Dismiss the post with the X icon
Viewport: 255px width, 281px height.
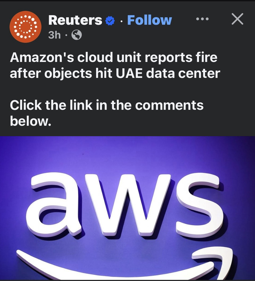[237, 19]
